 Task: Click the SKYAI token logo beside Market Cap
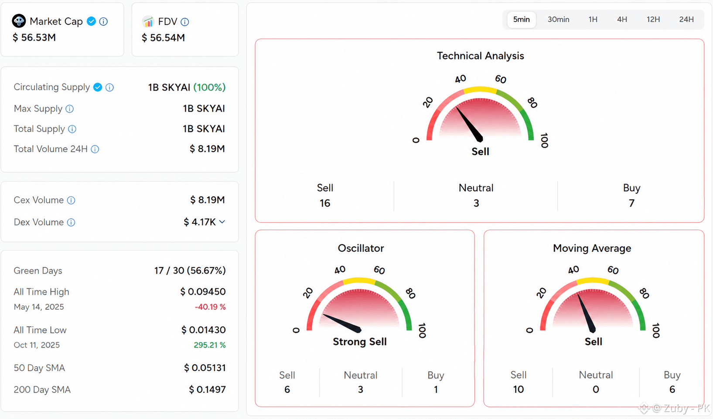19,21
